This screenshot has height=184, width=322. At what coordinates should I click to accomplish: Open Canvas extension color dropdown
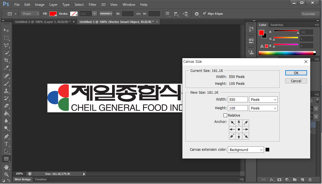(x=246, y=150)
